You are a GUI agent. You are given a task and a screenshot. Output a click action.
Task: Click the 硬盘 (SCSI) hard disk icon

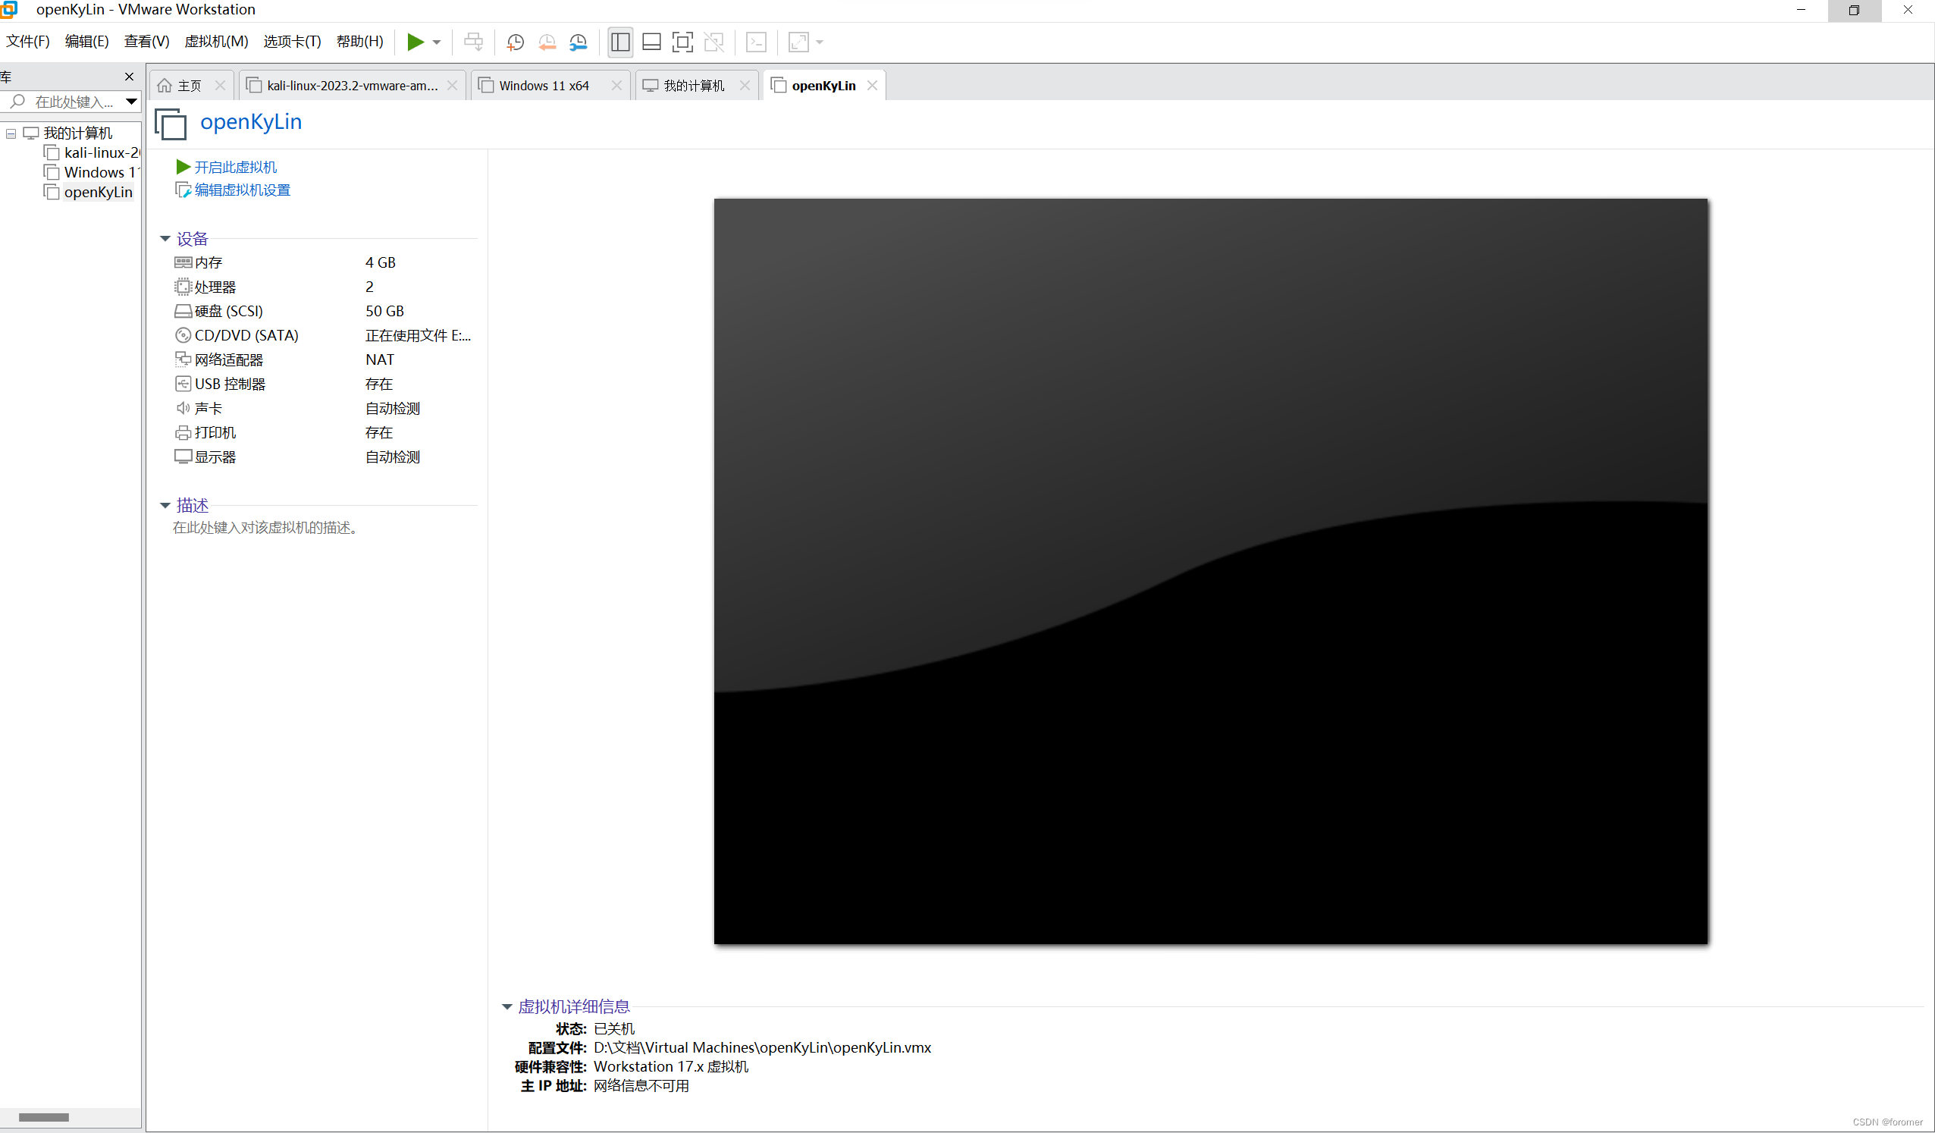[x=183, y=311]
